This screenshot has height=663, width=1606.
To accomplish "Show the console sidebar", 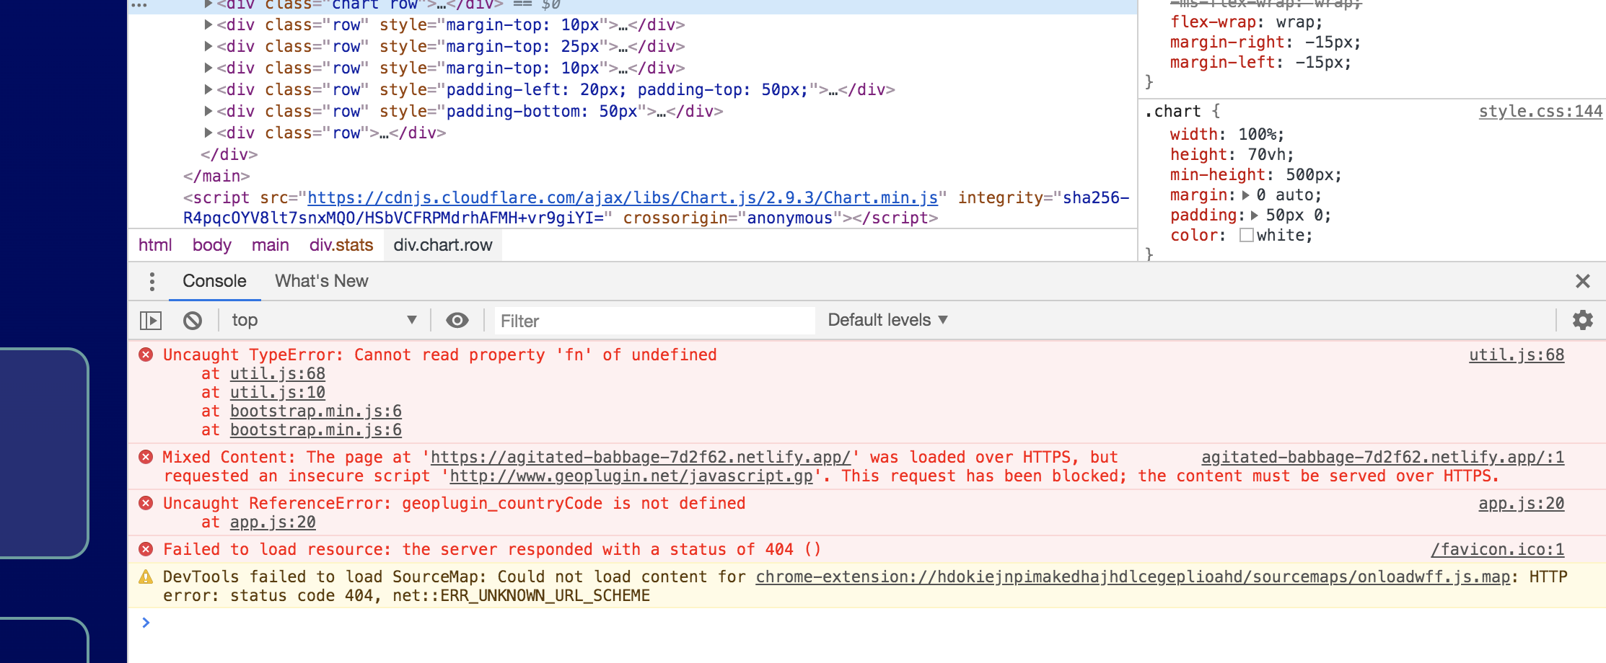I will [150, 321].
